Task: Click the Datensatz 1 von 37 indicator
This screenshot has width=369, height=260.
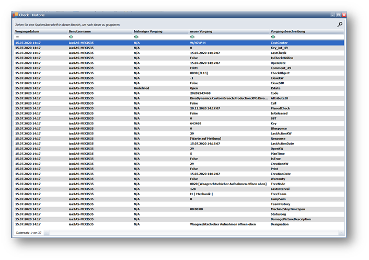Action: click(29, 232)
